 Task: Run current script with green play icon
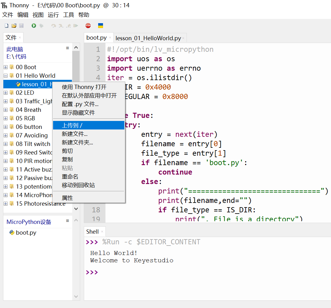point(34,26)
